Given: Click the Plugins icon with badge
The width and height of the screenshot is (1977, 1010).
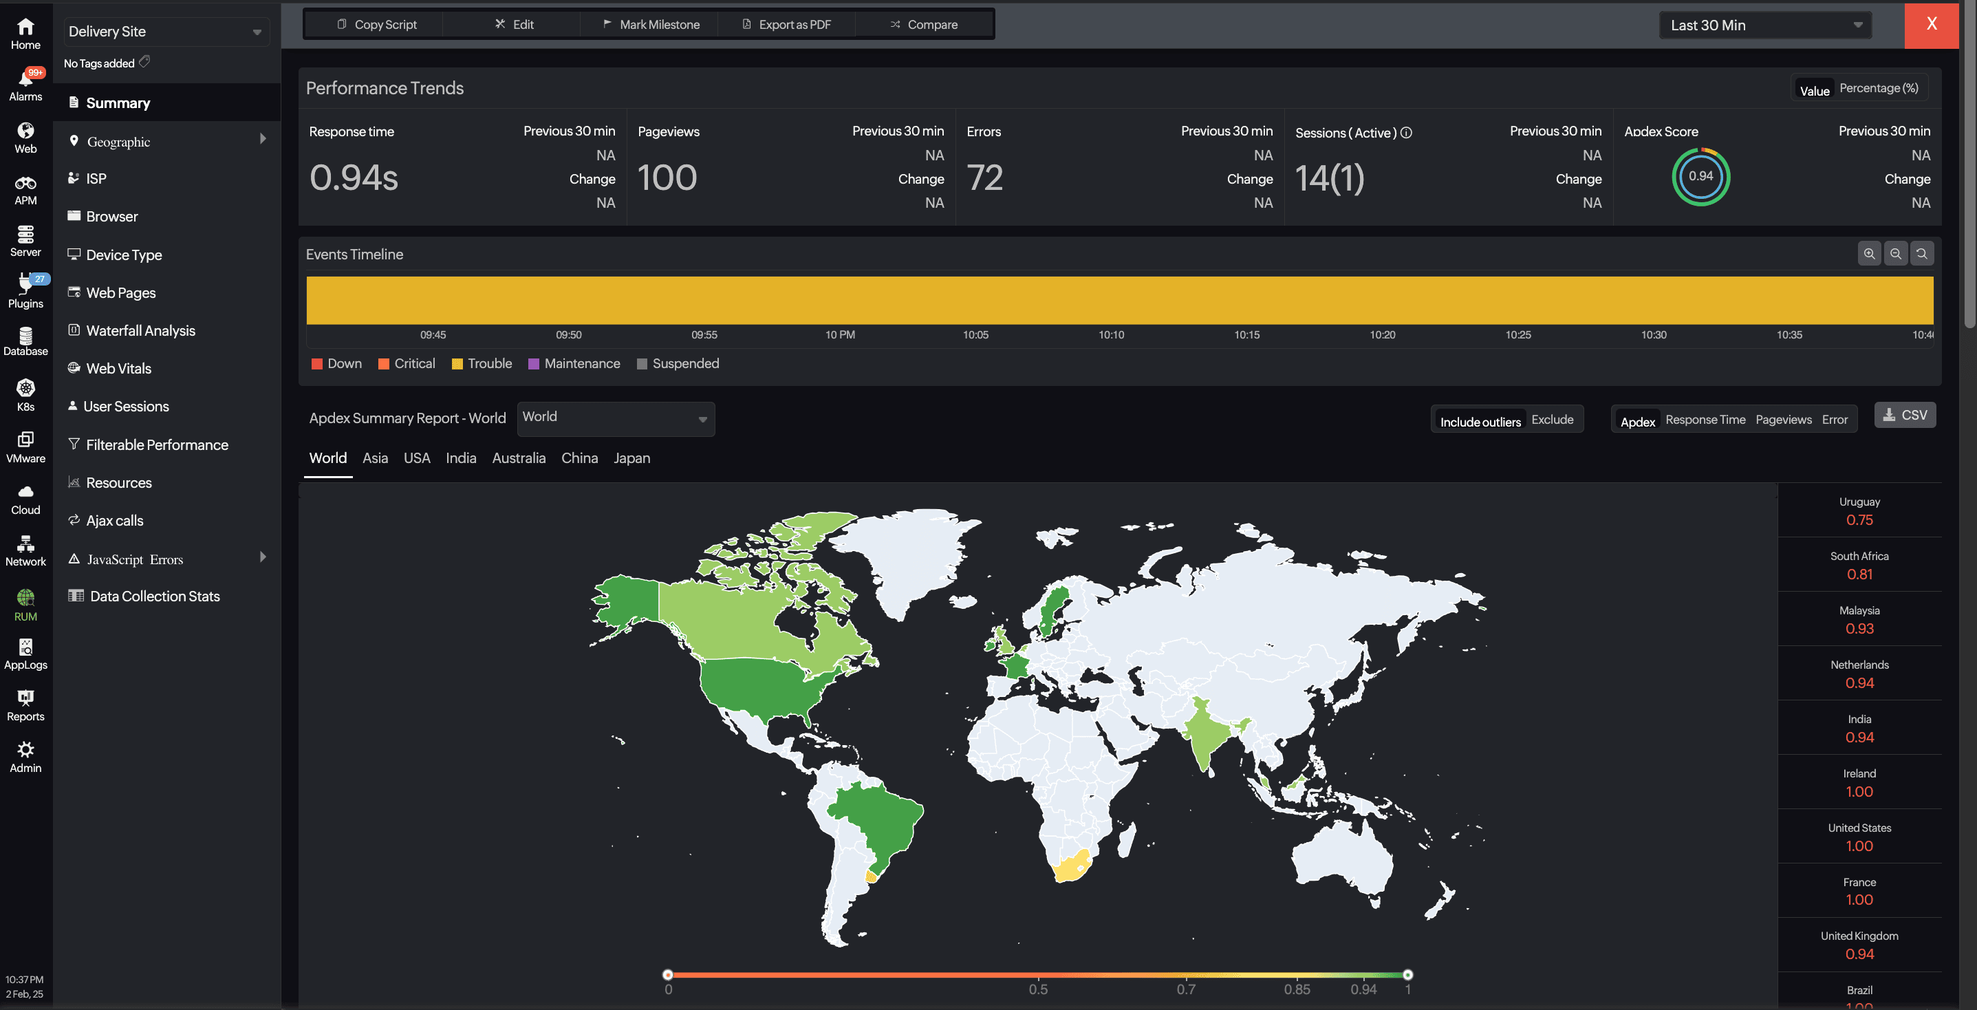Looking at the screenshot, I should coord(25,285).
